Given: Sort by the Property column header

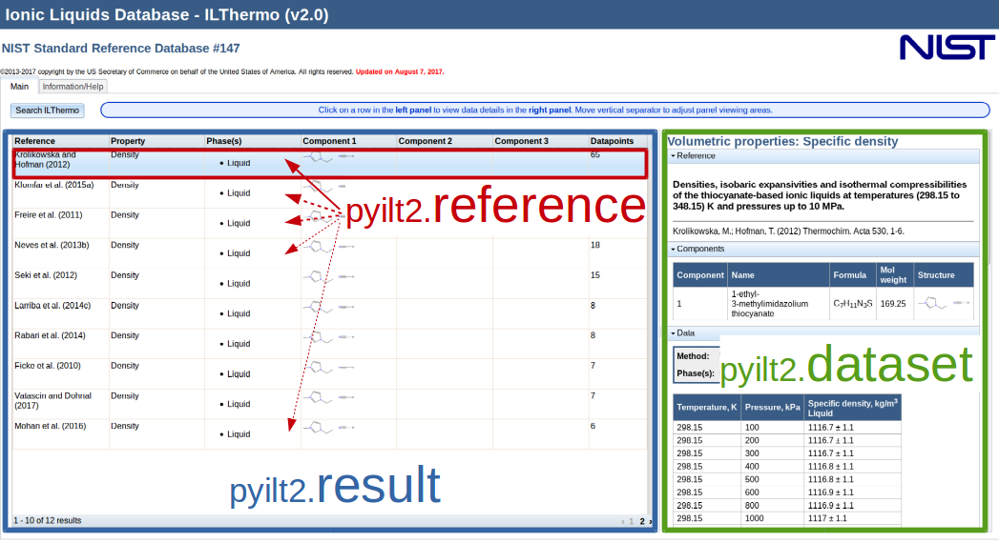Looking at the screenshot, I should (156, 141).
